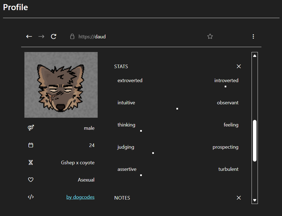Click the scrollbar down arrow
Screen dimensions: 282x216
[255, 200]
